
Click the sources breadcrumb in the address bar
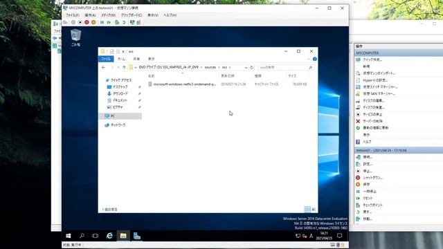[x=210, y=67]
